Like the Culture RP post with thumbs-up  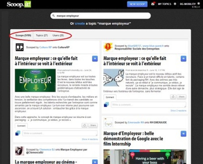tap(85, 125)
